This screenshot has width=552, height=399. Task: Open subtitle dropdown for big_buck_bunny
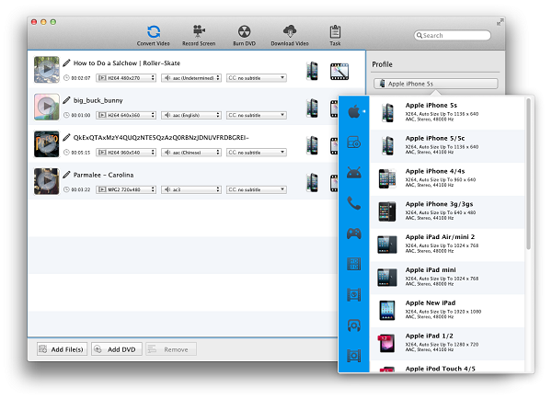click(257, 115)
